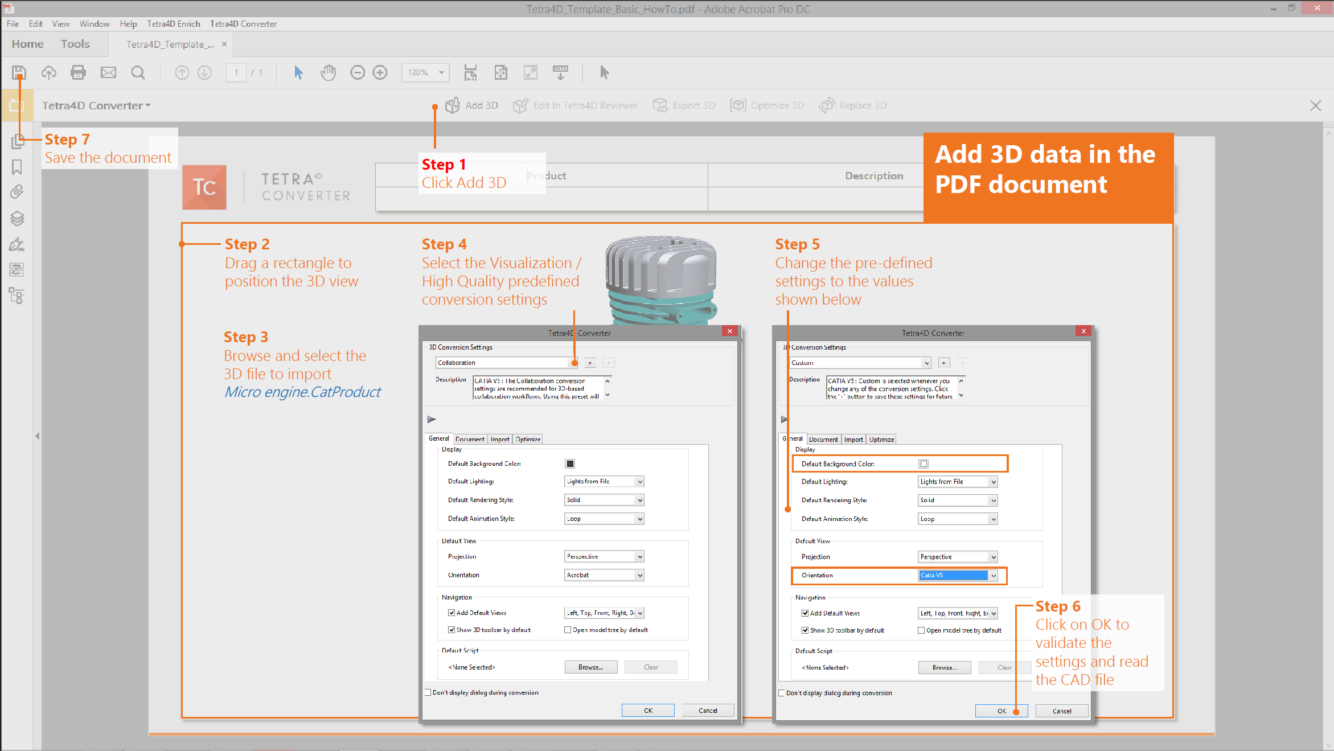The image size is (1334, 751).
Task: Click the zoom in plus icon
Action: (380, 72)
